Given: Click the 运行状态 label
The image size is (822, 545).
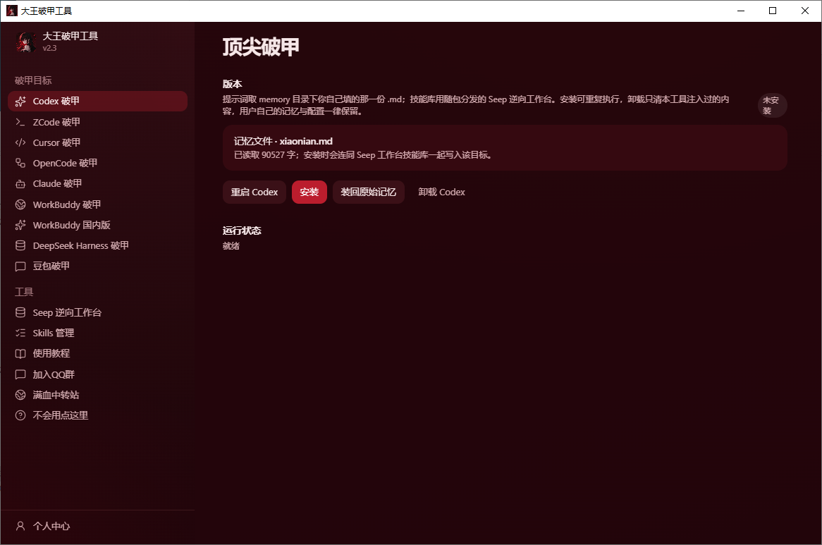Looking at the screenshot, I should tap(242, 231).
